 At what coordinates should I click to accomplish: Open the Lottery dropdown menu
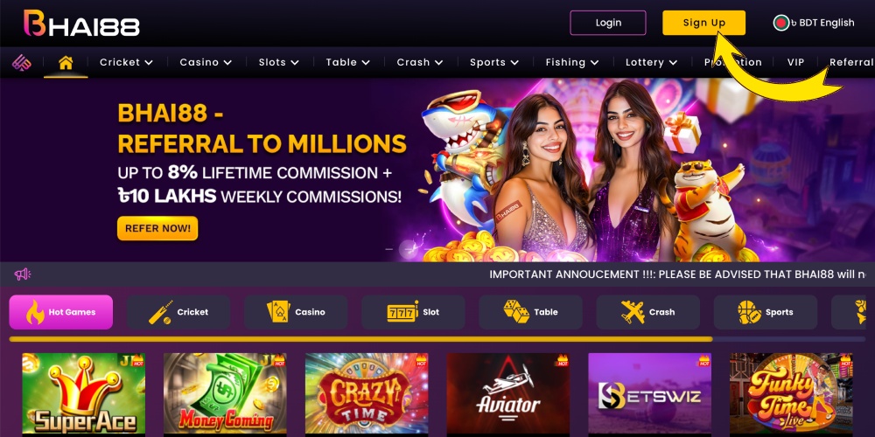(x=651, y=62)
